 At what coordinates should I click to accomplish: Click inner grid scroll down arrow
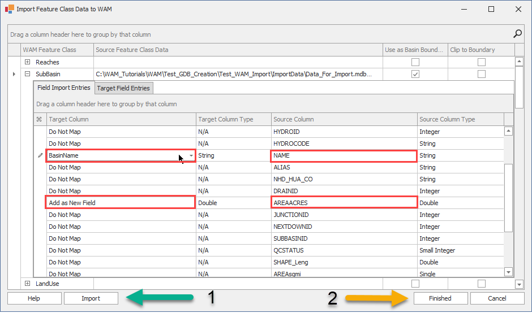[x=508, y=272]
